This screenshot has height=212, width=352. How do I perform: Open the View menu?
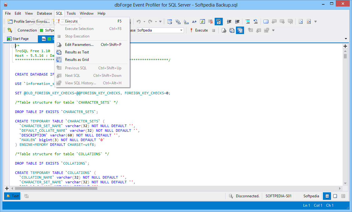click(29, 13)
